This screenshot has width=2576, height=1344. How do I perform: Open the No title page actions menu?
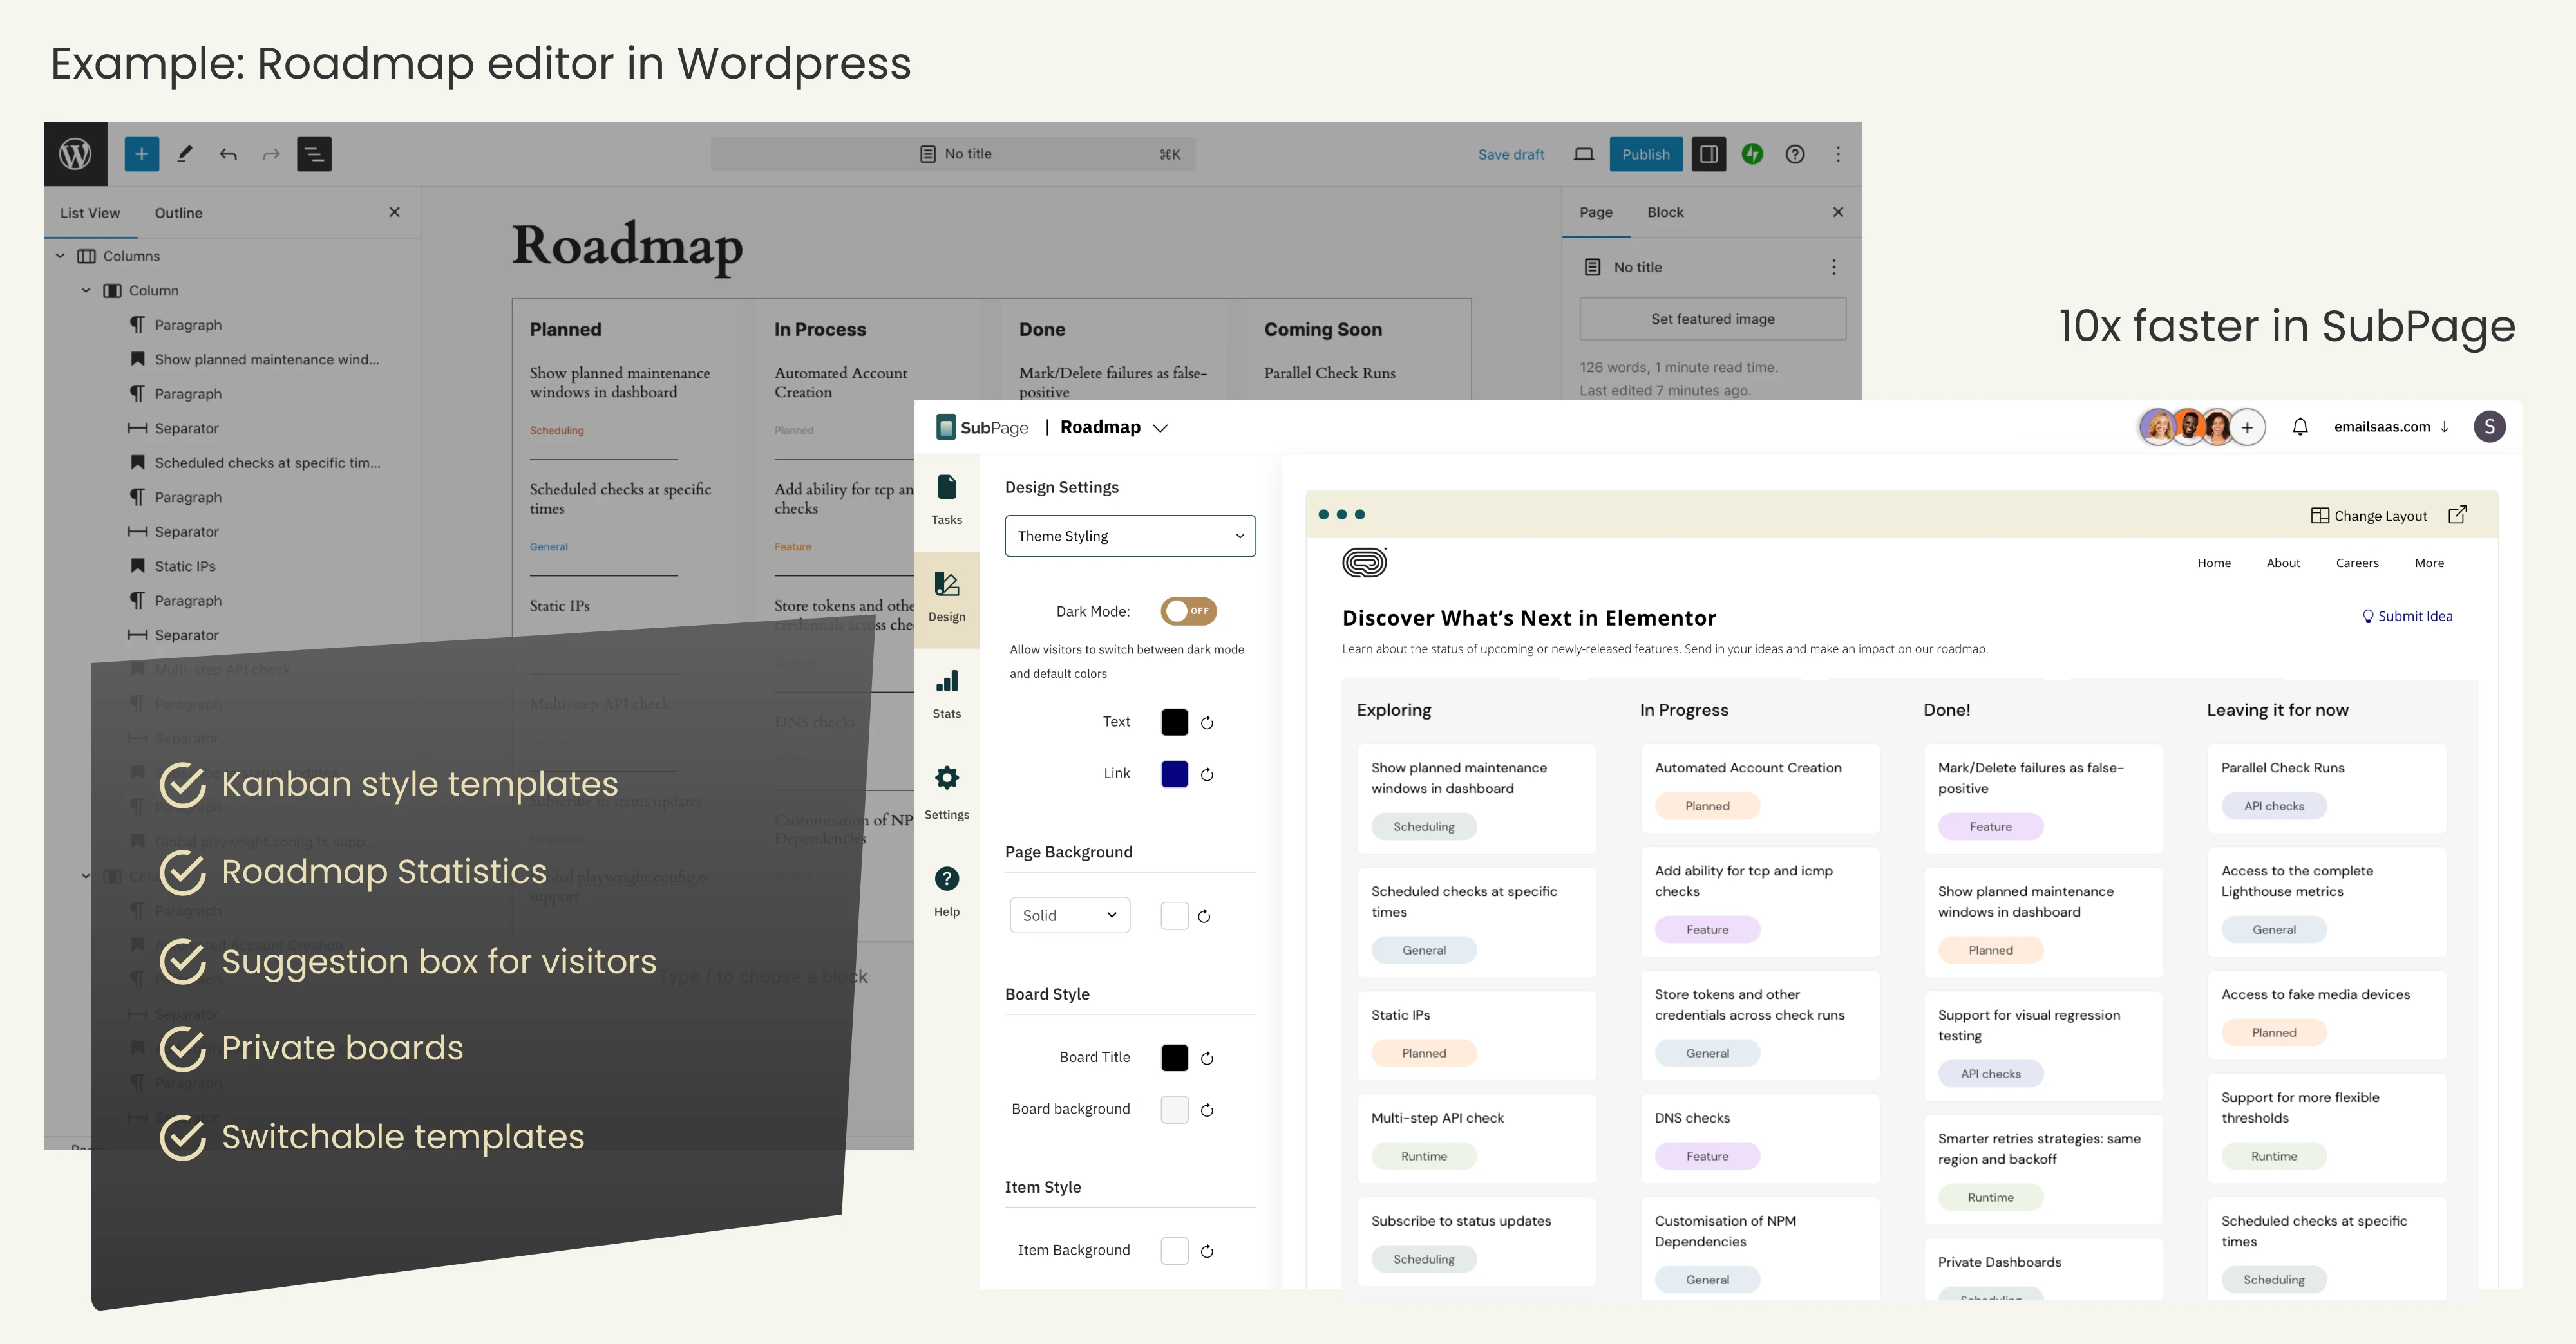(x=1833, y=266)
